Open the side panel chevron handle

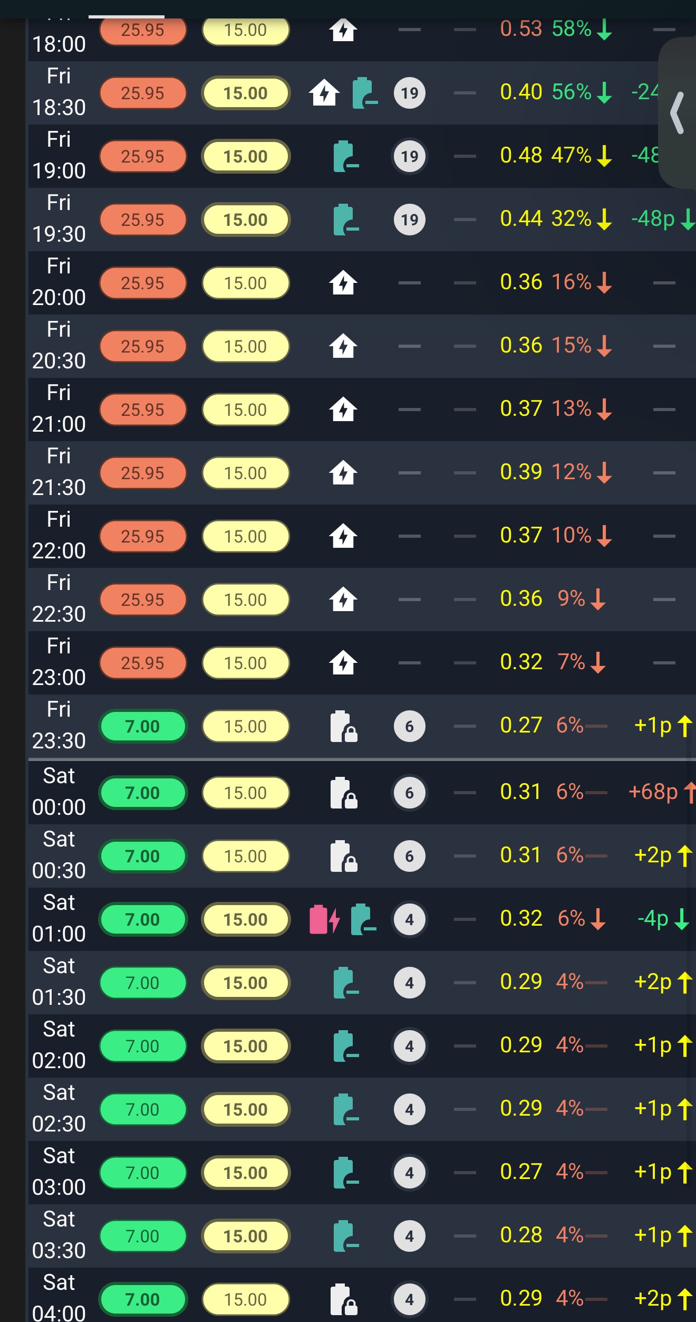coord(678,112)
